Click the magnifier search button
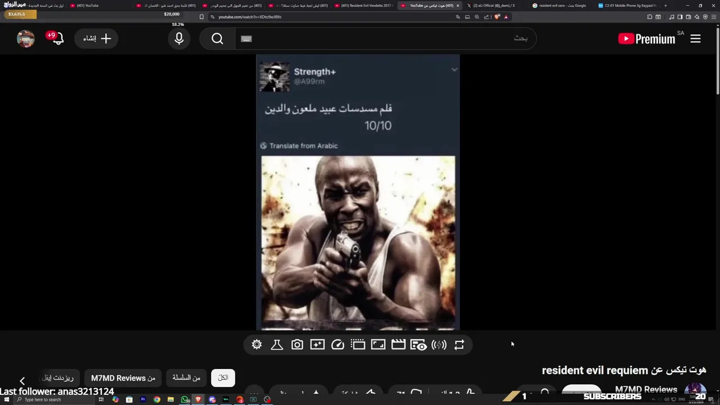 click(217, 39)
